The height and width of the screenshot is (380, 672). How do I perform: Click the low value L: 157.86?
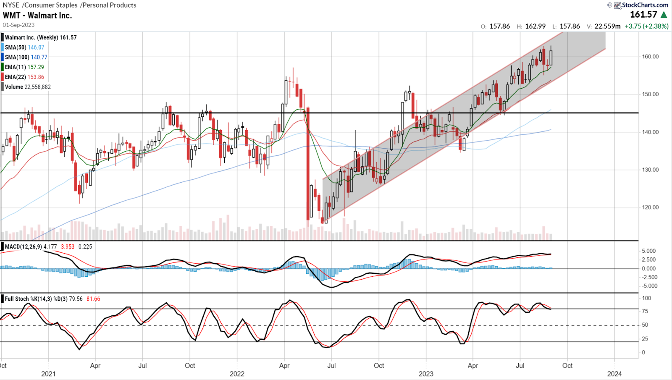566,26
